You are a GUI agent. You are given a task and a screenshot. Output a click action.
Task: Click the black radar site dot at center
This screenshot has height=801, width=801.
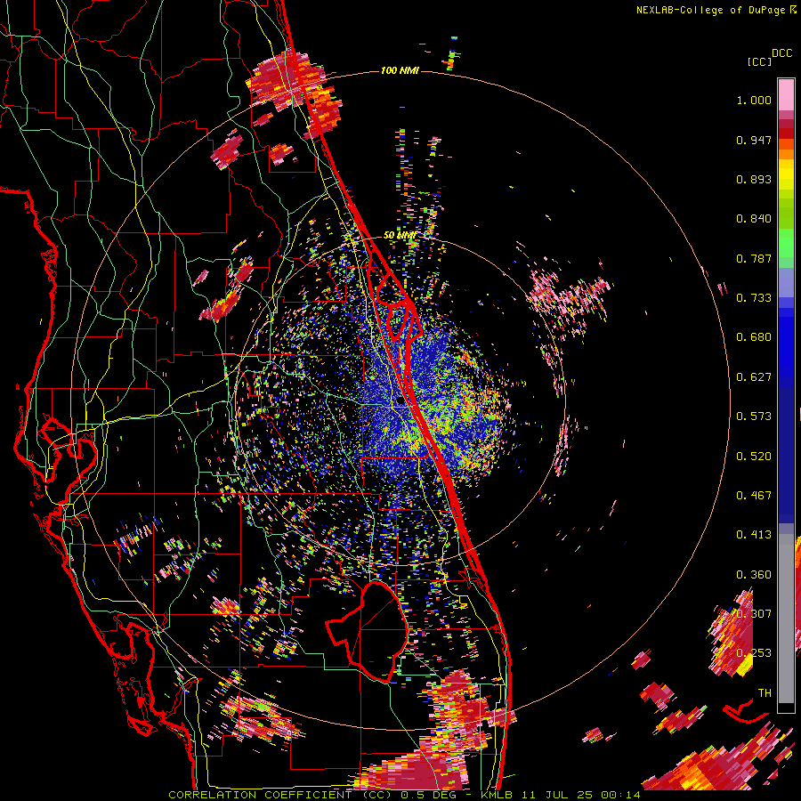point(400,401)
